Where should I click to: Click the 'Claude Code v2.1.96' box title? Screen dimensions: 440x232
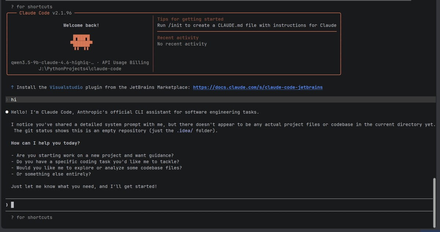(45, 13)
